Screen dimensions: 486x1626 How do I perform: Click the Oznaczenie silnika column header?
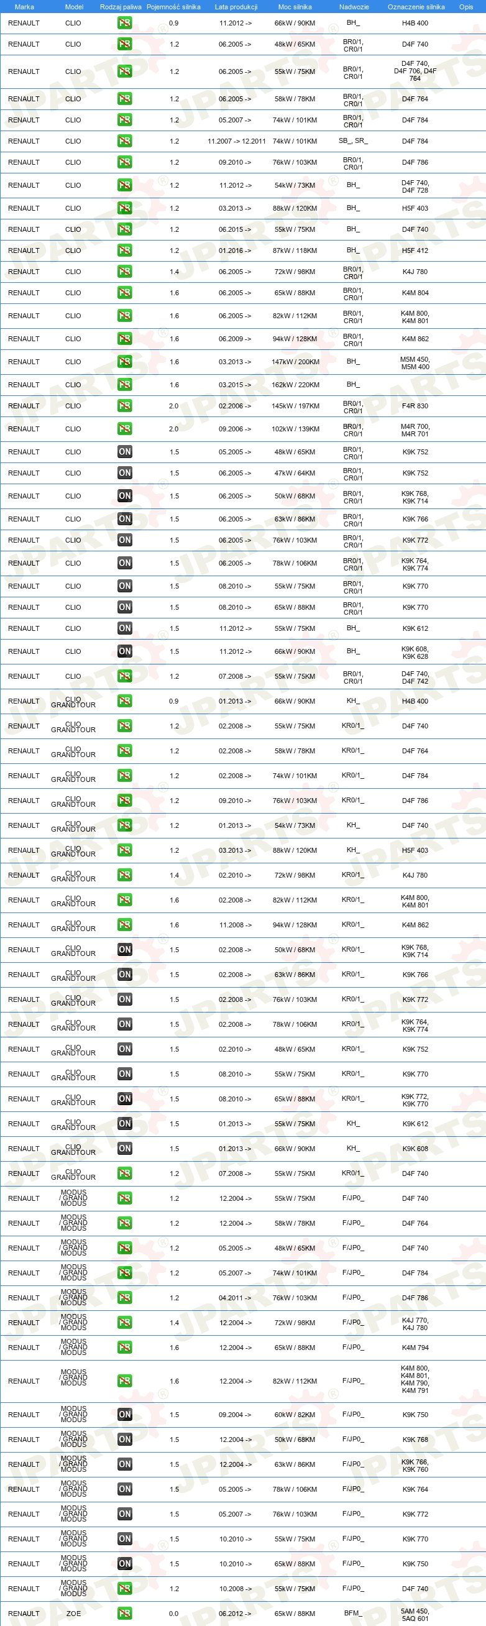tap(416, 7)
